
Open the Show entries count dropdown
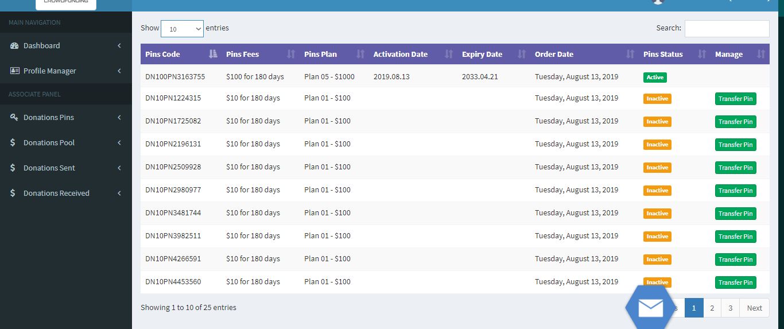[x=182, y=28]
